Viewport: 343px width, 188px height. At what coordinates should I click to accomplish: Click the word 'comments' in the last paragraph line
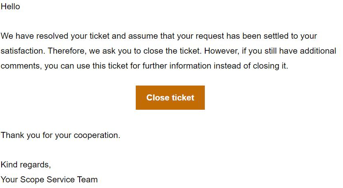[20, 66]
